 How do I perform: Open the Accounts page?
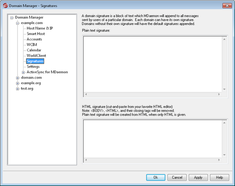pyautogui.click(x=34, y=39)
